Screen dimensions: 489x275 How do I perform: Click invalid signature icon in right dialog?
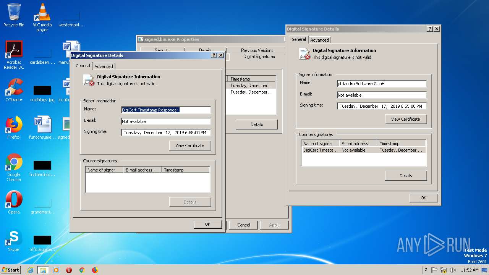[305, 54]
